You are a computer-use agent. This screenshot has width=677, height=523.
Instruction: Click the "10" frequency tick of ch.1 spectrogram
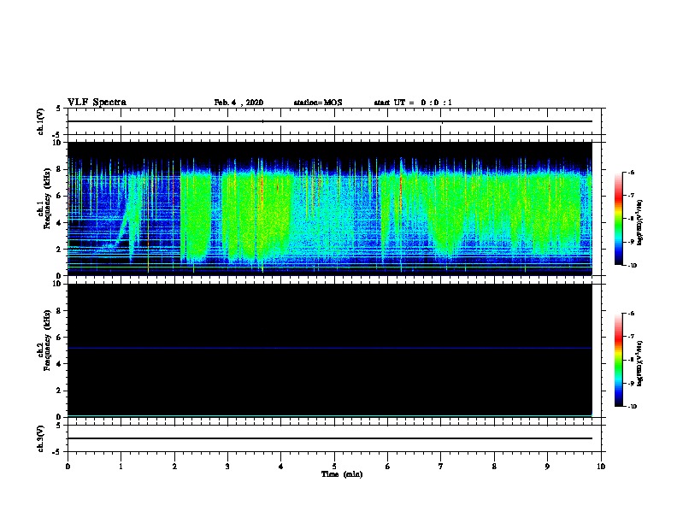[x=57, y=143]
